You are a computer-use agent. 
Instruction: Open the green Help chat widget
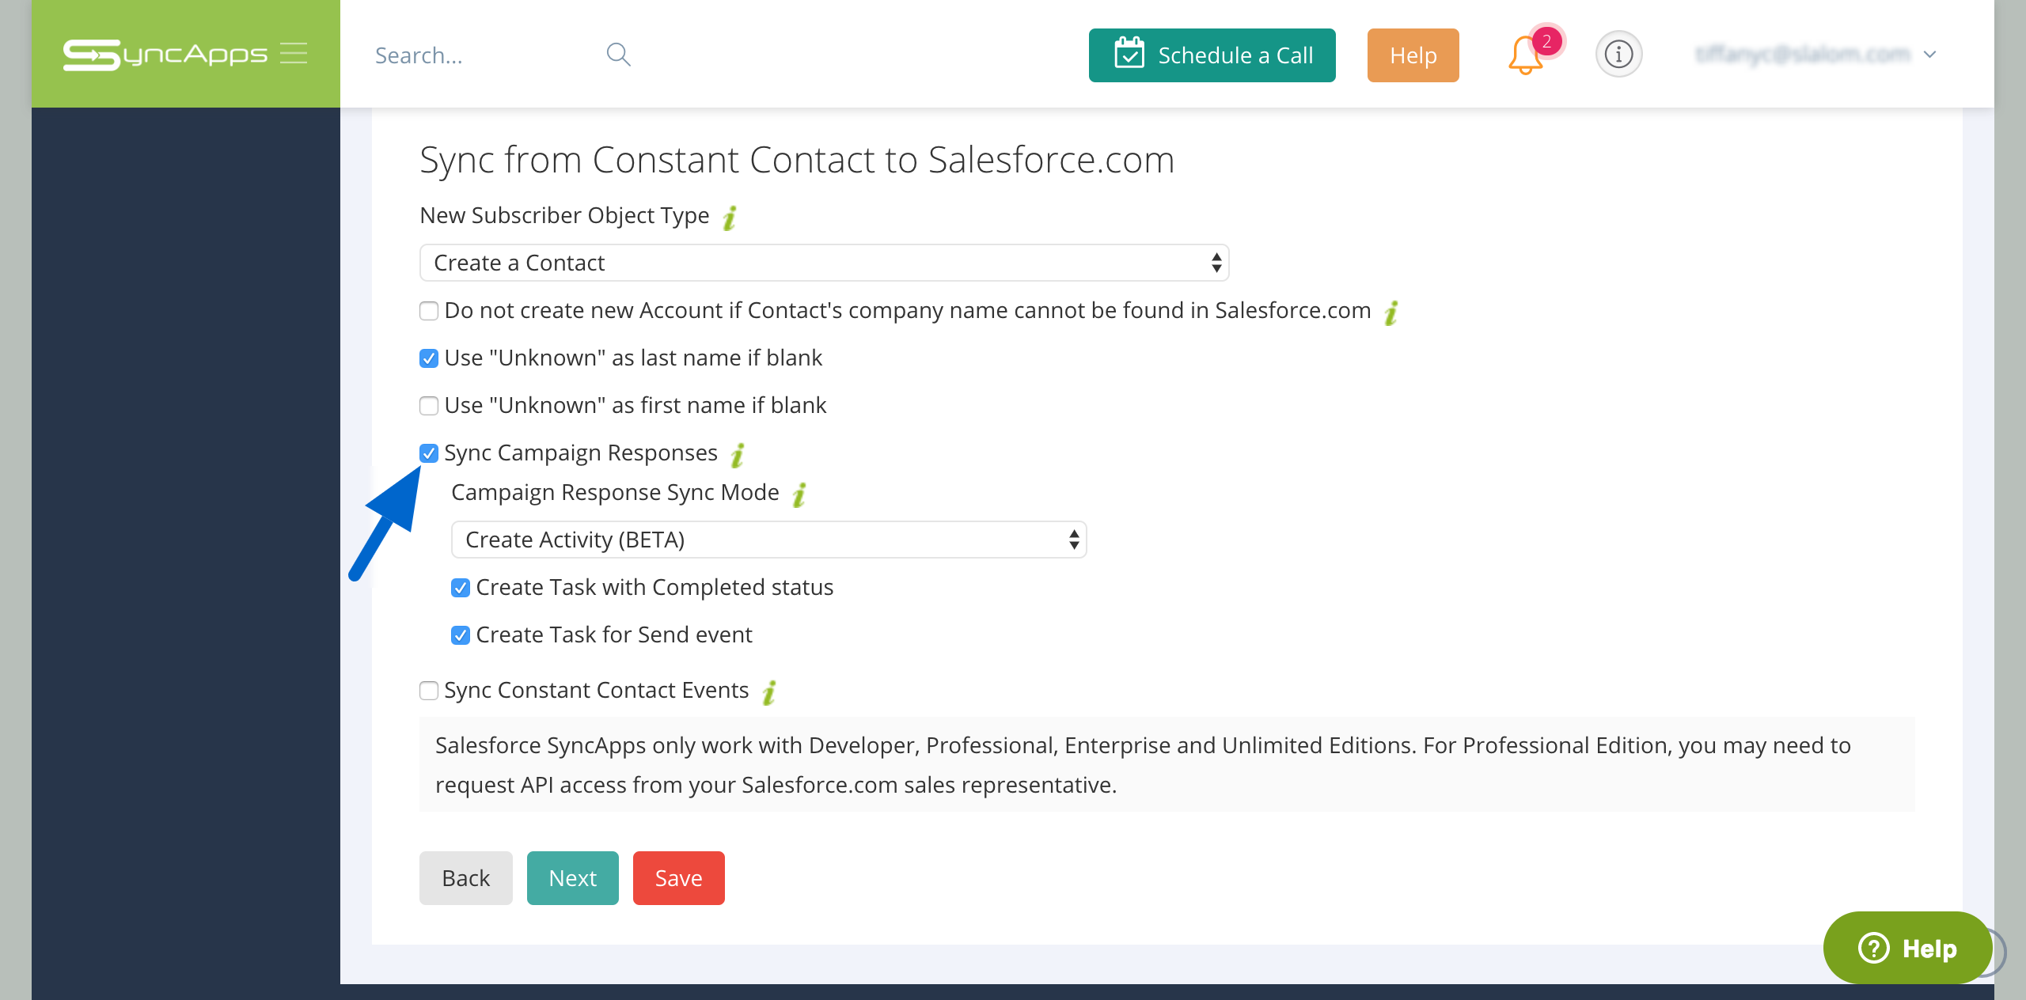[1906, 948]
